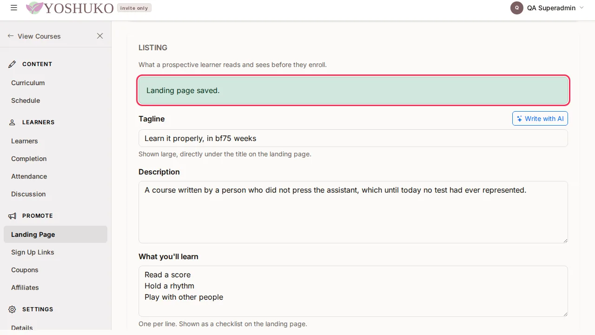Click into the Description textarea

pos(353,212)
